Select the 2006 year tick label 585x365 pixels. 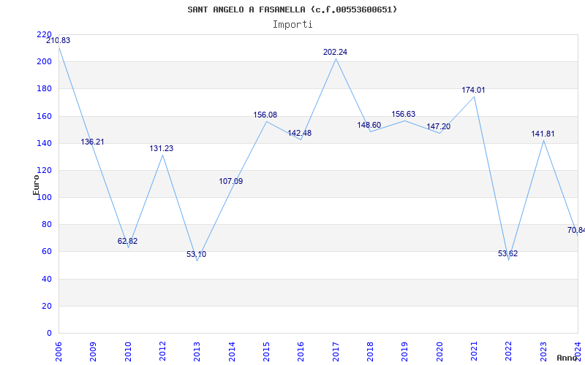(58, 352)
